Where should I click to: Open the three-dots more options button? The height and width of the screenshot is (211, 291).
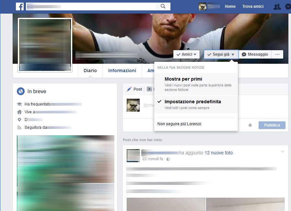[277, 54]
